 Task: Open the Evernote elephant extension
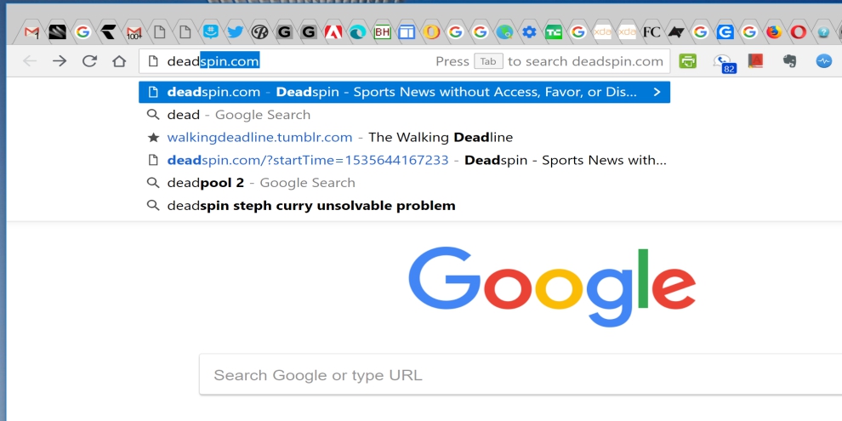(x=789, y=61)
